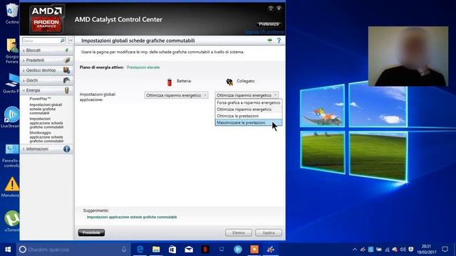
Task: Expand the Predefiniti section
Action: [x=46, y=60]
